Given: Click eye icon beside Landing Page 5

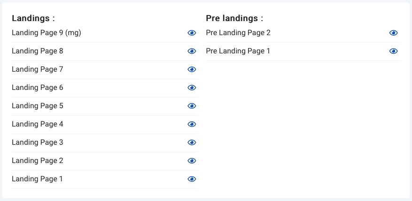Looking at the screenshot, I should tap(192, 106).
